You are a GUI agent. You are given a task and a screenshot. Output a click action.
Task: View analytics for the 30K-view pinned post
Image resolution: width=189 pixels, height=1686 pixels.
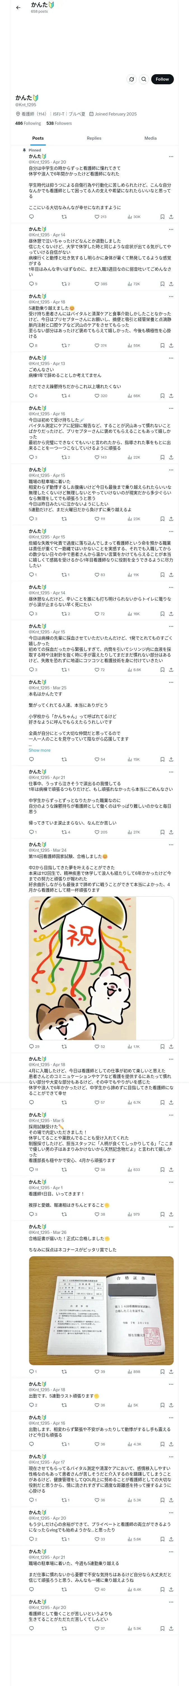pyautogui.click(x=134, y=217)
